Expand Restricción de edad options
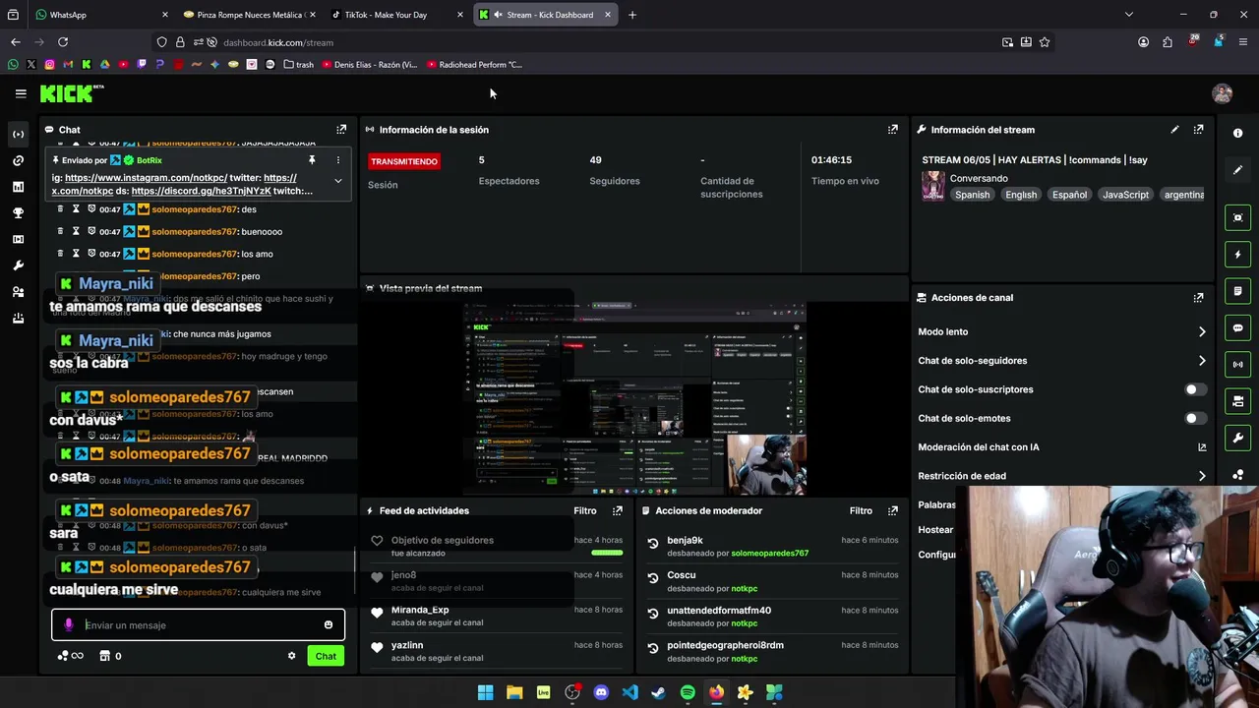The height and width of the screenshot is (708, 1259). click(1202, 476)
